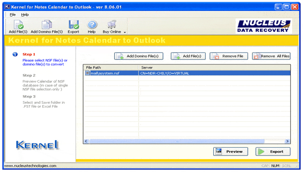Click the Nucleus Data Recovery logo

click(264, 26)
